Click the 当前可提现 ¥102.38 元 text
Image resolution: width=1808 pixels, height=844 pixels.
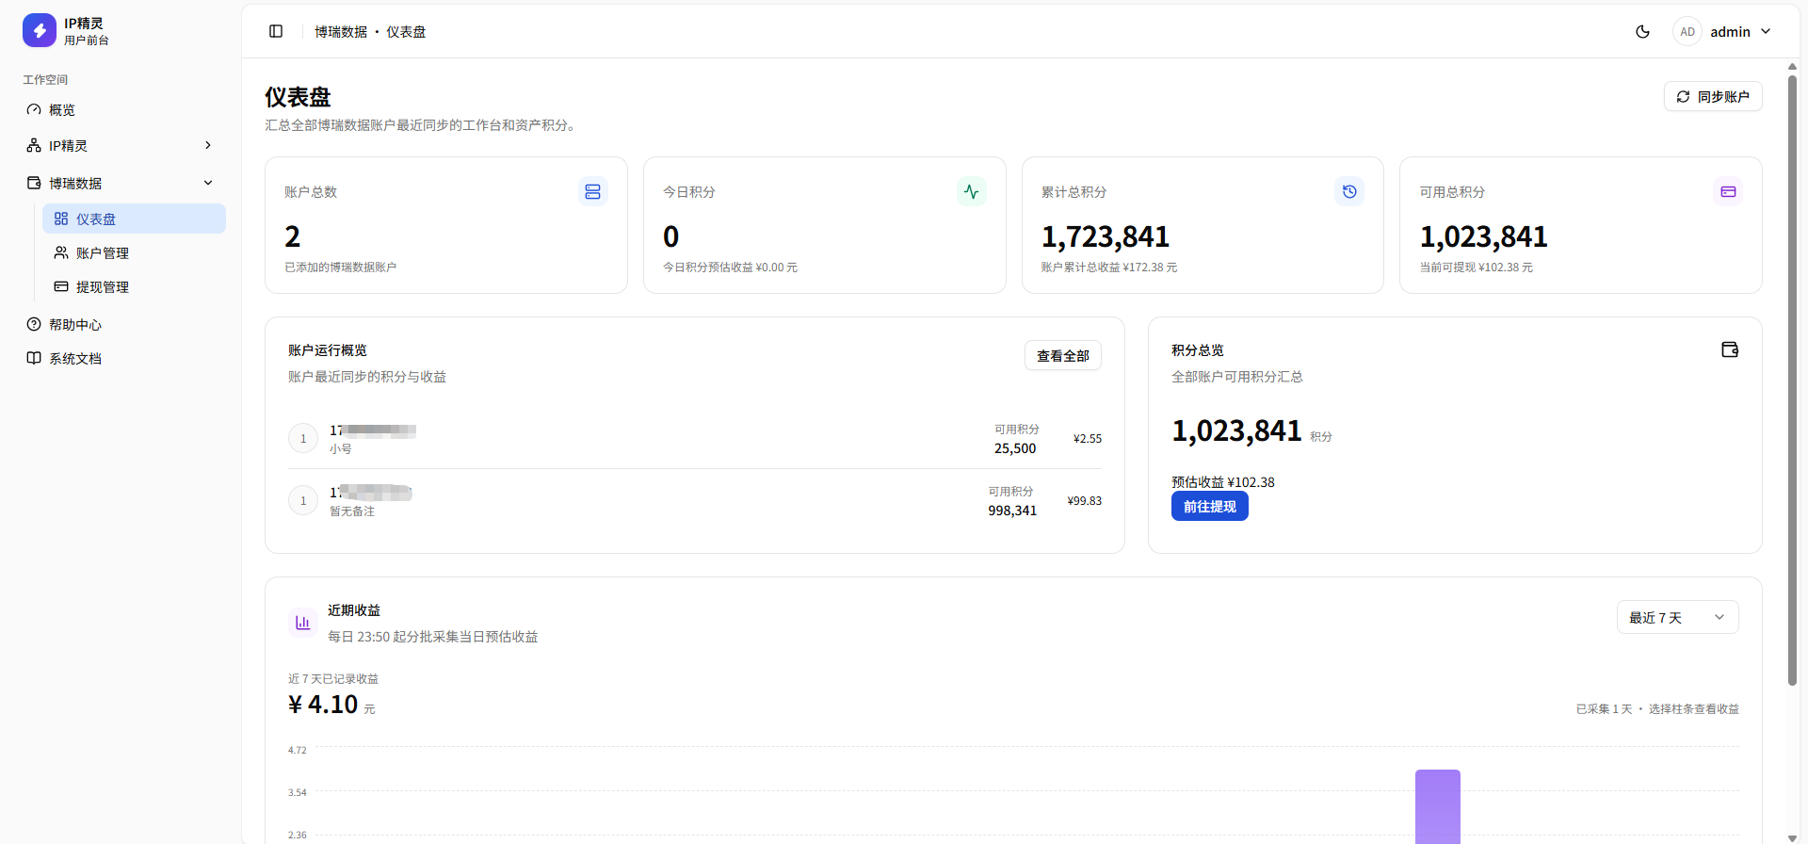[x=1477, y=268]
